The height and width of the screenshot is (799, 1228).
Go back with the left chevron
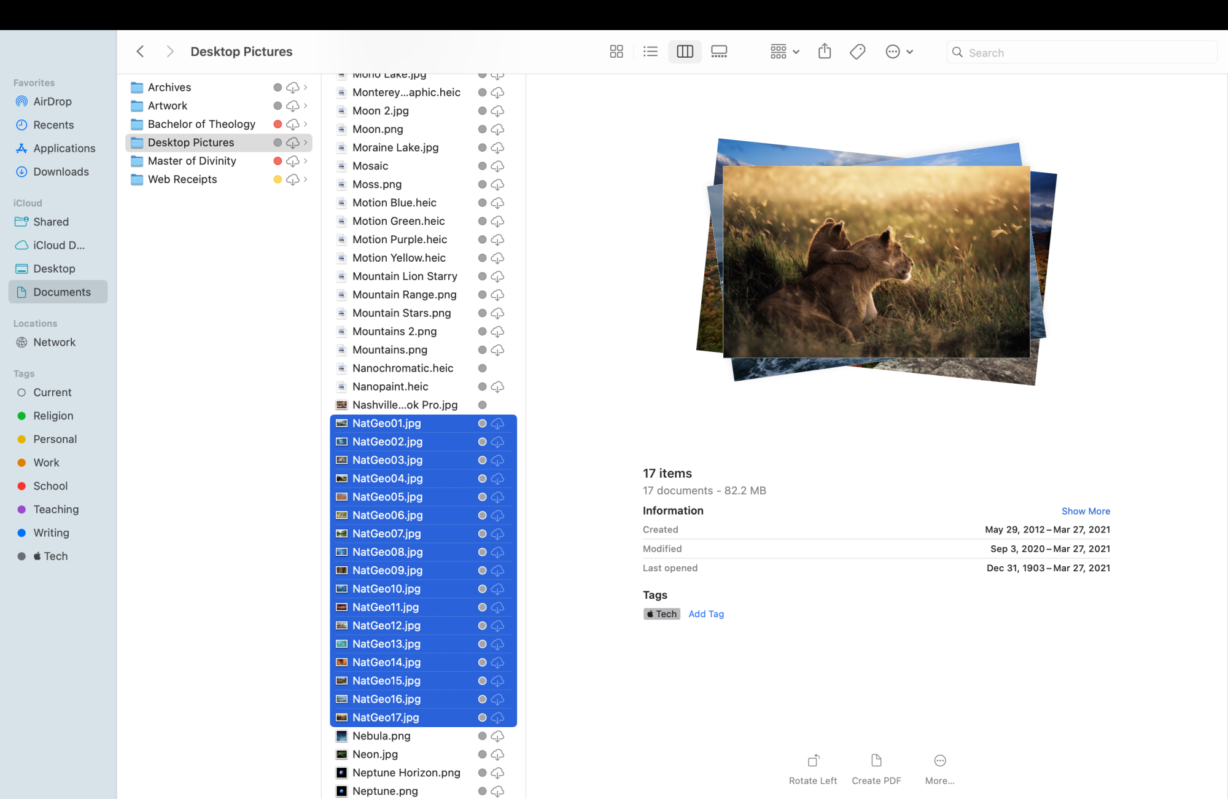(x=140, y=52)
